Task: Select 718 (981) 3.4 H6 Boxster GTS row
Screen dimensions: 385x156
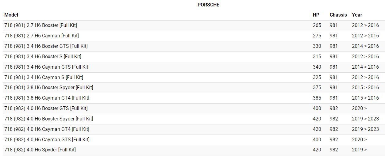Action: click(46, 46)
